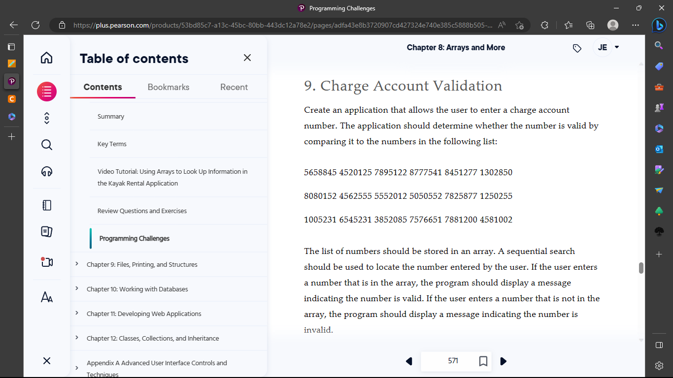Open the JE account dropdown
The width and height of the screenshot is (673, 378).
[x=606, y=47]
